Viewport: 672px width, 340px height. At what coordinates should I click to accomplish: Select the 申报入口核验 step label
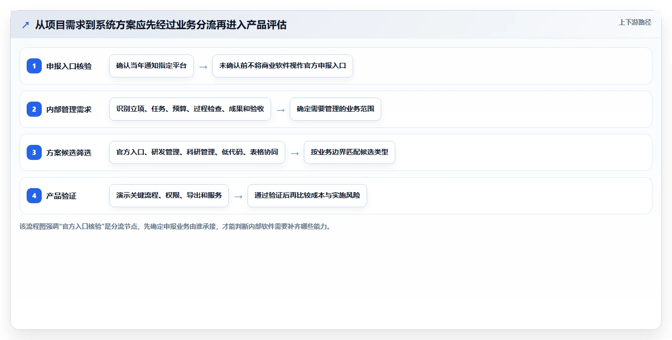[69, 66]
